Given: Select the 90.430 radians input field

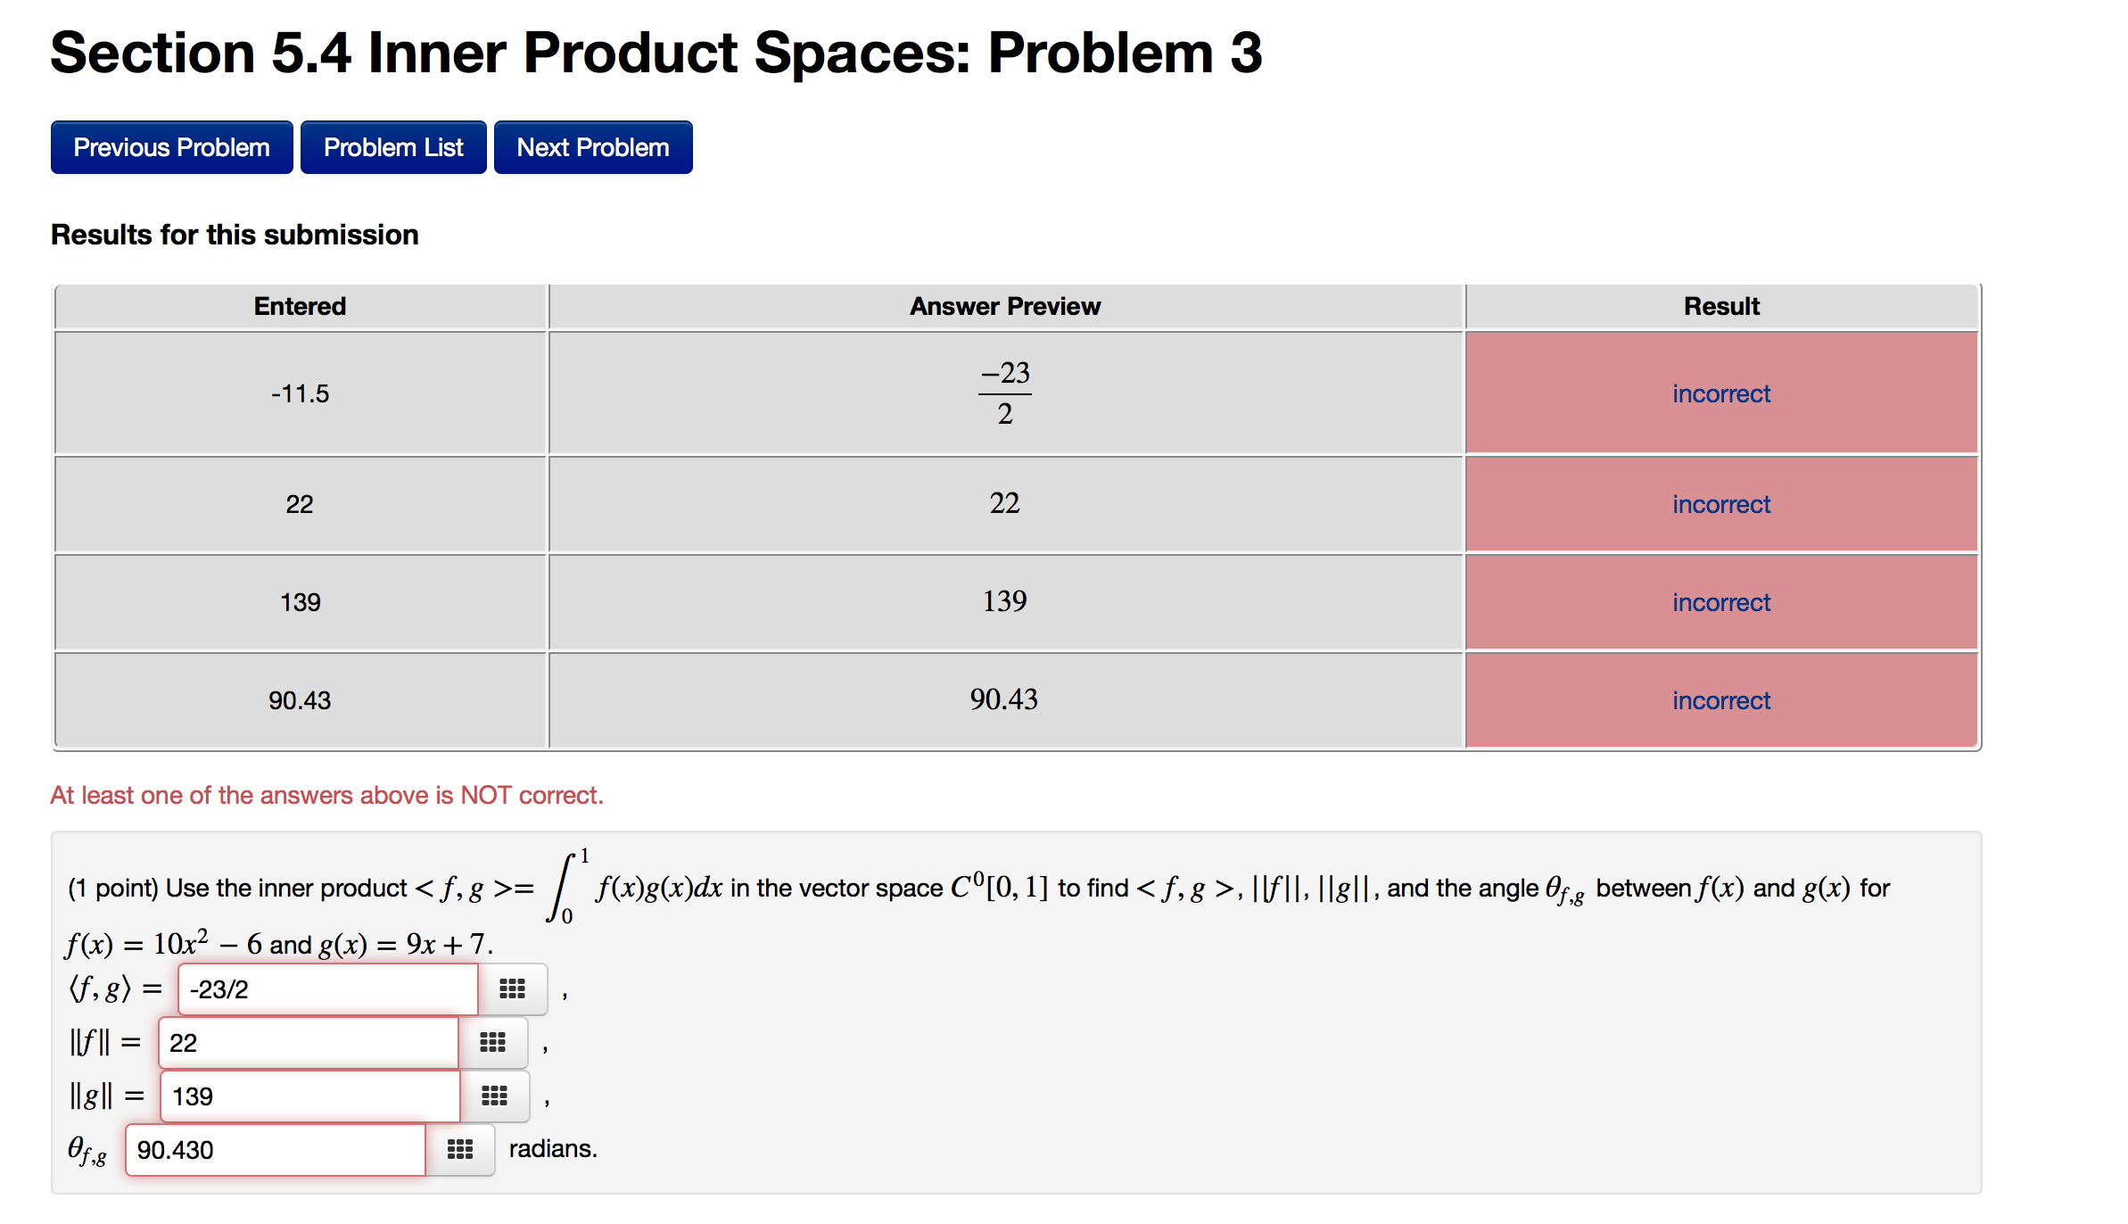Looking at the screenshot, I should 275,1150.
